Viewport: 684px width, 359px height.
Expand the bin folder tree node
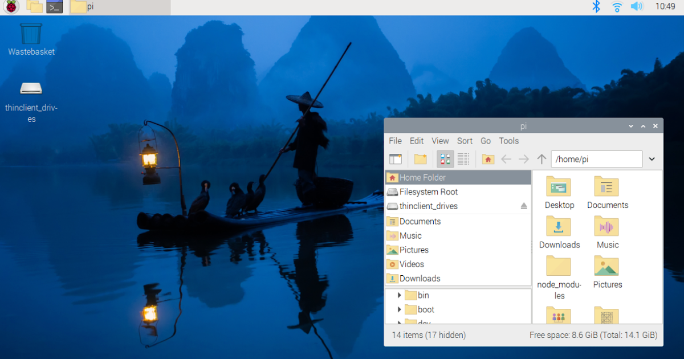click(x=400, y=295)
